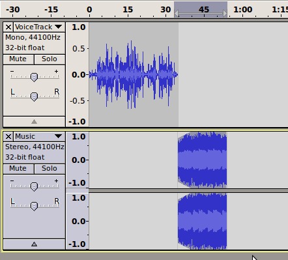Click the 'Stereo, 44100Hz' text in Music track
The height and width of the screenshot is (260, 288).
35,147
